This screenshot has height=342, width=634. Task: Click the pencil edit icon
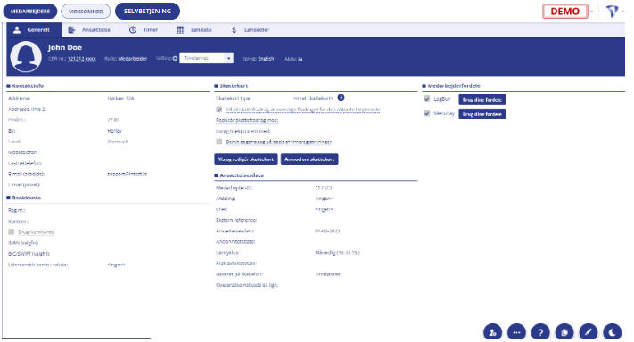(588, 333)
